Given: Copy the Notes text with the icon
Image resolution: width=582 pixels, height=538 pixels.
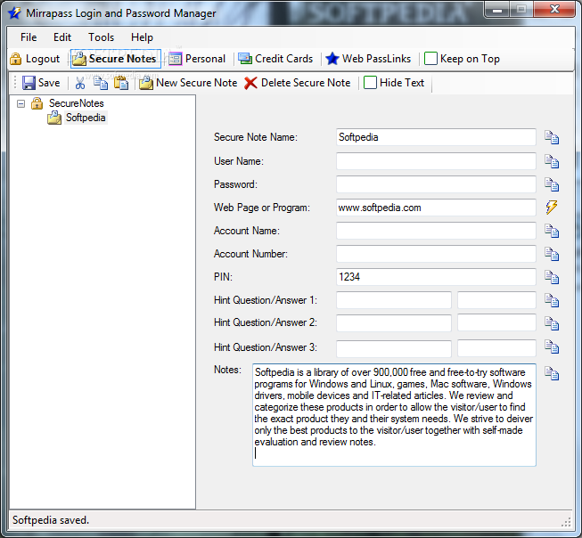Looking at the screenshot, I should (552, 373).
